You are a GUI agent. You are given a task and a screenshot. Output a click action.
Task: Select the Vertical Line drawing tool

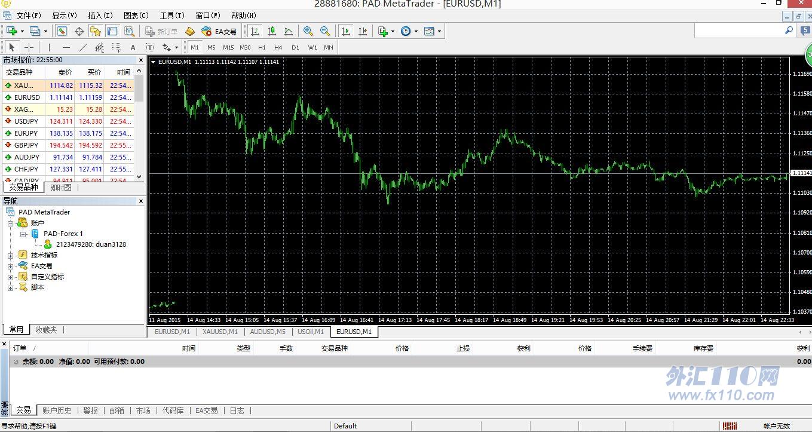49,47
